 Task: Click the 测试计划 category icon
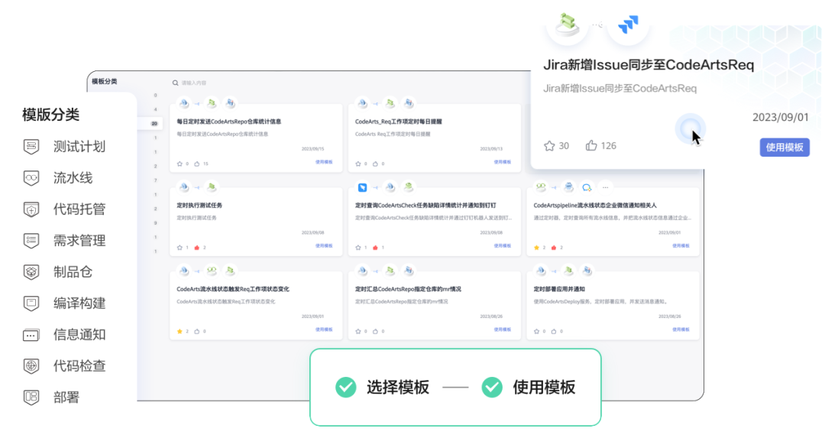[31, 147]
